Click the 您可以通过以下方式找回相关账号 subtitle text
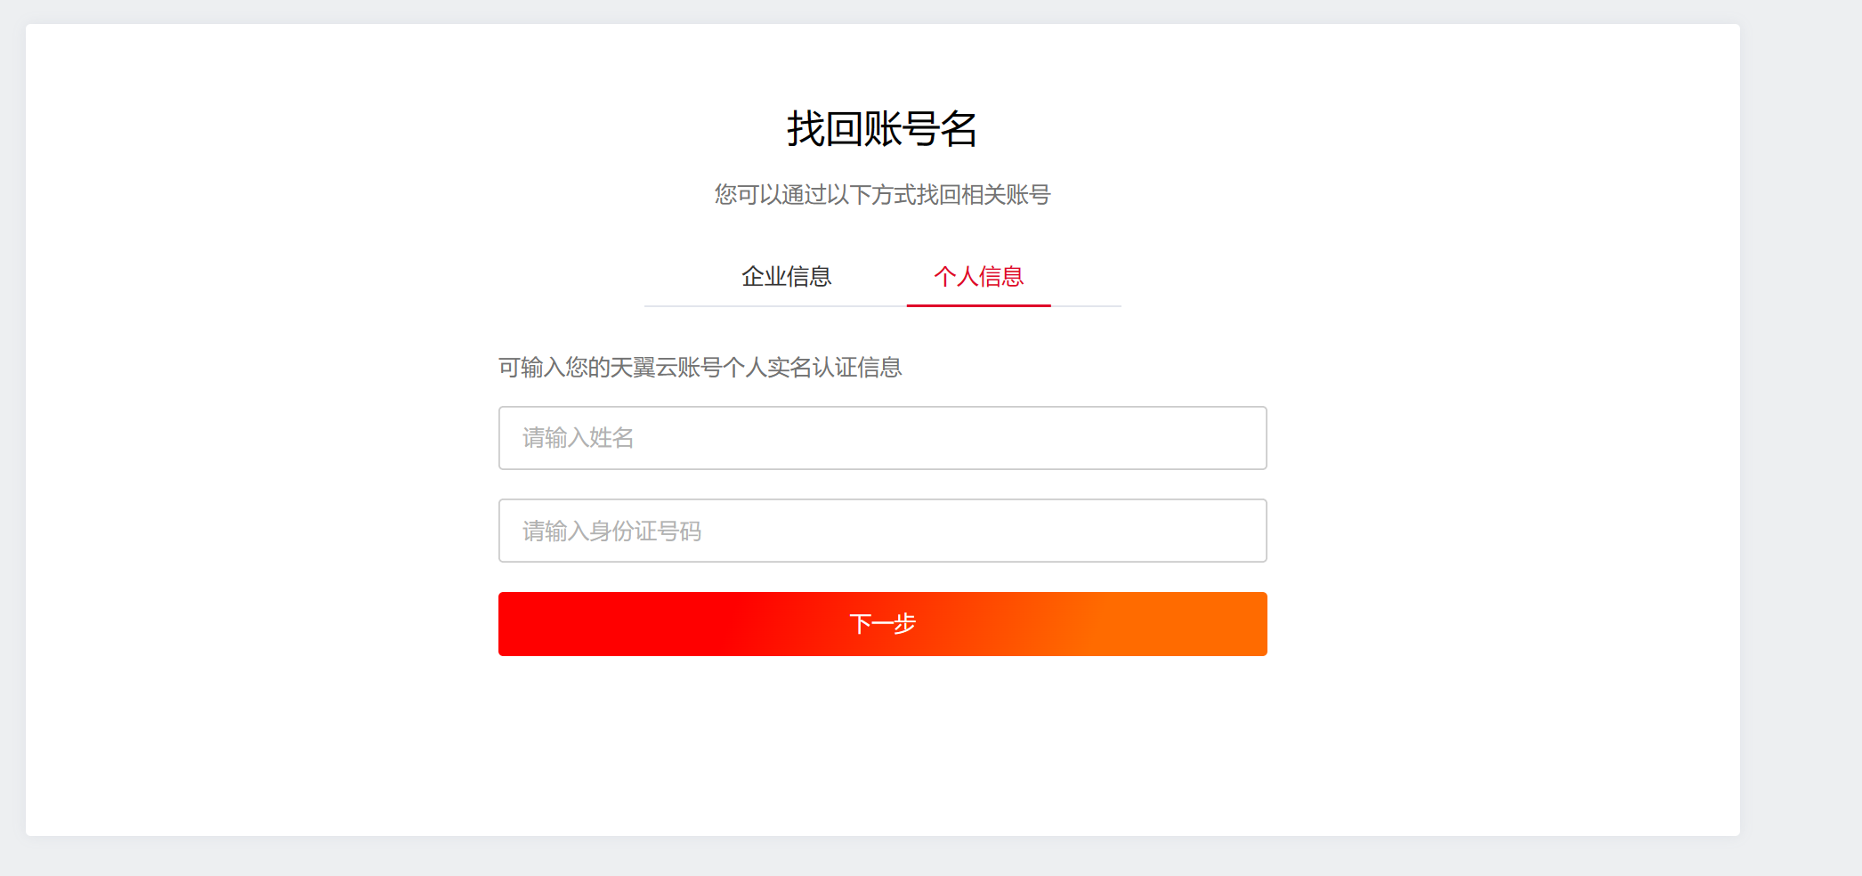This screenshot has width=1862, height=876. pyautogui.click(x=882, y=195)
